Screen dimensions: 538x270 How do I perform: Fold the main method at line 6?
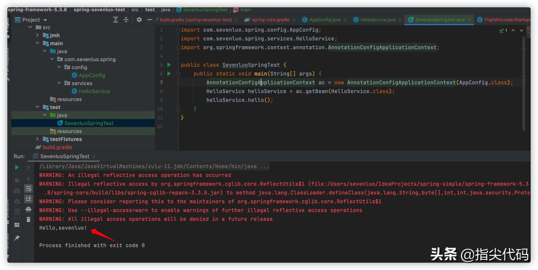tap(178, 74)
